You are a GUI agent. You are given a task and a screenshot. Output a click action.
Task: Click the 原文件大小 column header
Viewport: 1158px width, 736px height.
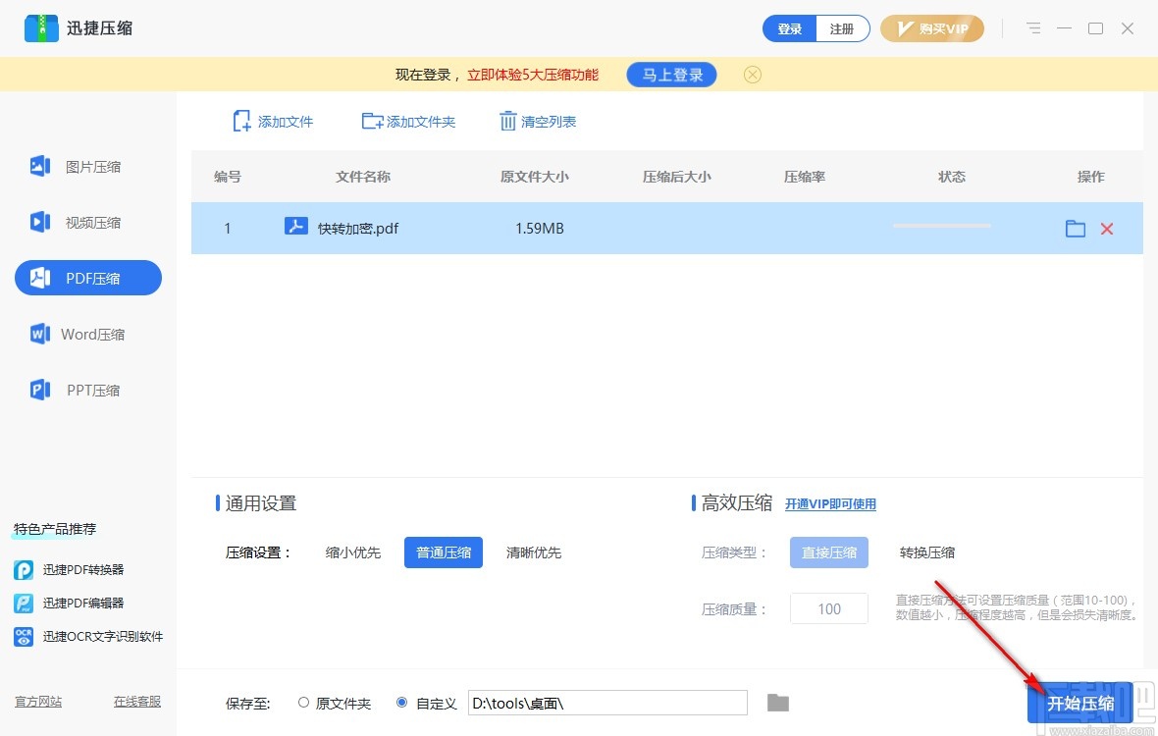click(x=535, y=177)
